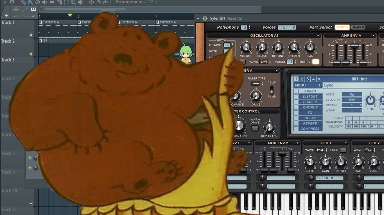Open the CHORUS effect page
This screenshot has width=384, height=215.
click(x=310, y=107)
